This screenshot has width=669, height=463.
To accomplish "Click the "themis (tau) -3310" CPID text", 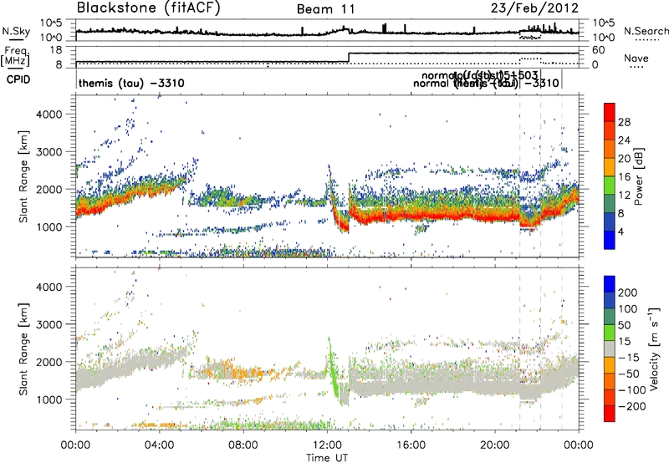I will [131, 83].
